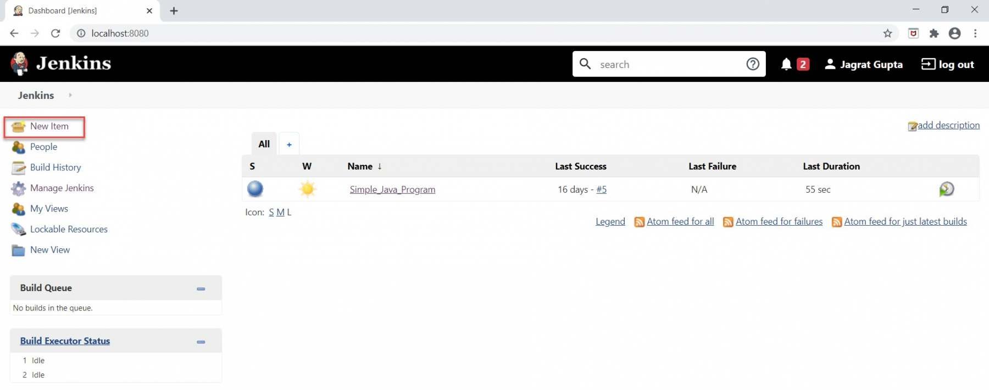Open Jagrat Gupta user profile
This screenshot has height=390, width=989.
tap(864, 64)
